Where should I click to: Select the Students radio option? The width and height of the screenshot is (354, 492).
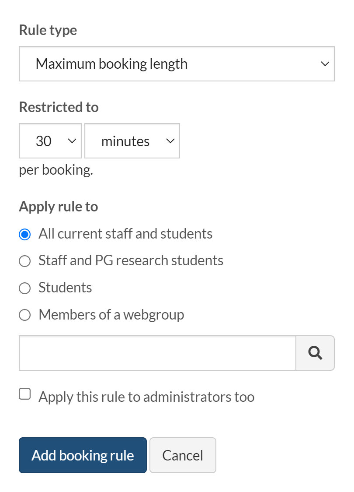tap(25, 288)
